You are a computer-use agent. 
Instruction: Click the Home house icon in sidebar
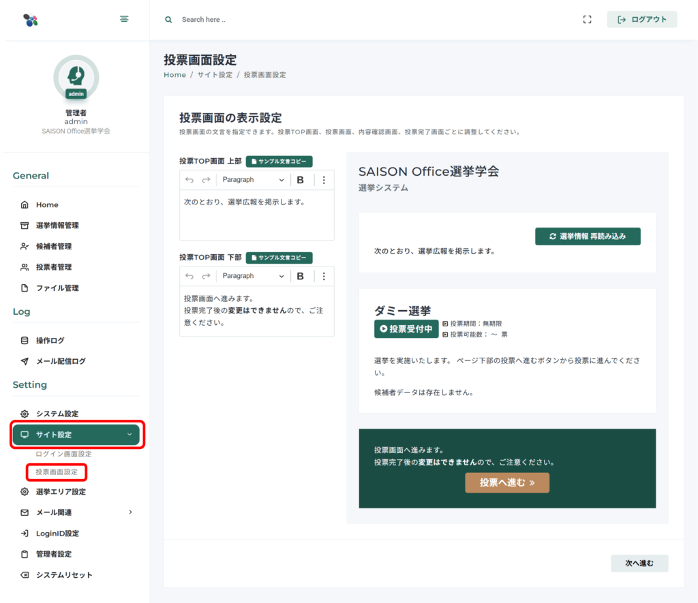[x=25, y=204]
